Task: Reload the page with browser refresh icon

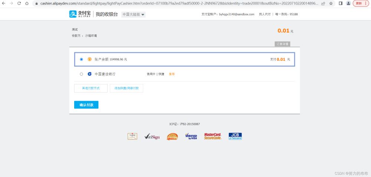Action: tap(19, 3)
